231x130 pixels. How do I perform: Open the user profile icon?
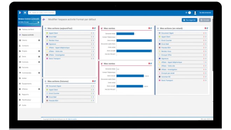click(195, 13)
